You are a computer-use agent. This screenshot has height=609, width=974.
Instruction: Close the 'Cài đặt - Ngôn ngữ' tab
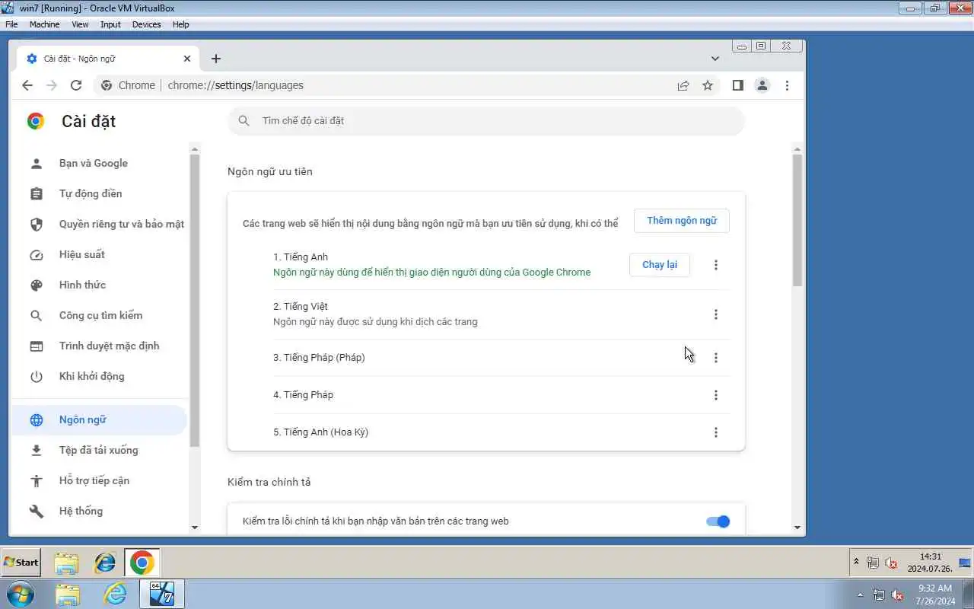point(187,59)
